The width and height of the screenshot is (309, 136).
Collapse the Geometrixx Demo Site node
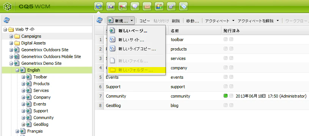point(11,63)
